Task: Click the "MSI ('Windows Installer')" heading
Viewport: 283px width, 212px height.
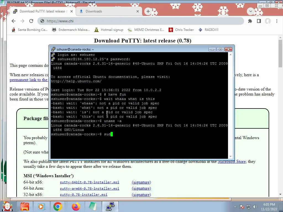Action: click(48, 176)
